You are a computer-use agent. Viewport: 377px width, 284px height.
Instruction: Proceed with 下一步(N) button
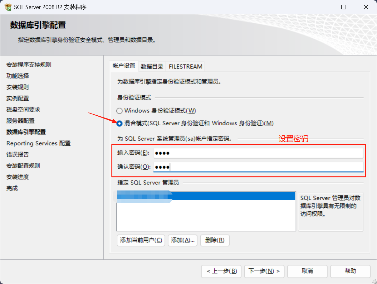pos(264,271)
